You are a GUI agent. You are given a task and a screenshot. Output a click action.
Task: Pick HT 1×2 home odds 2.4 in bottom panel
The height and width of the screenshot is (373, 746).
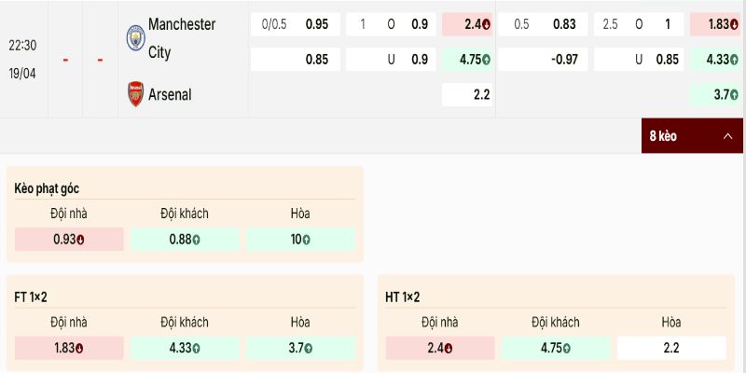pos(439,349)
